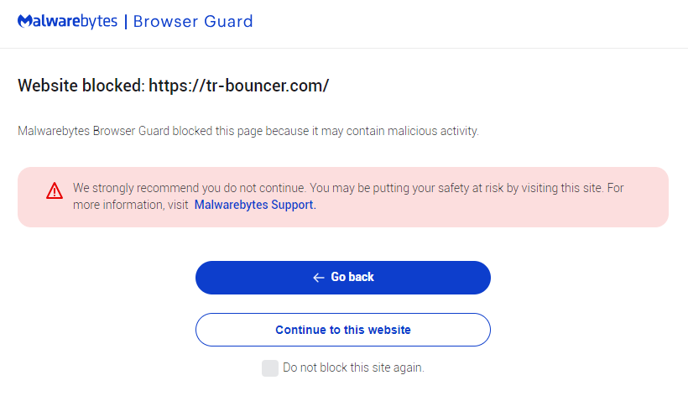
Task: Click the 'Browser Guard' header title
Action: pos(193,21)
